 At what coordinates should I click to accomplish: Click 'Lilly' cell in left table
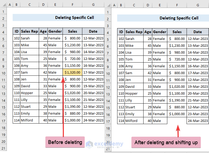click(x=30, y=100)
